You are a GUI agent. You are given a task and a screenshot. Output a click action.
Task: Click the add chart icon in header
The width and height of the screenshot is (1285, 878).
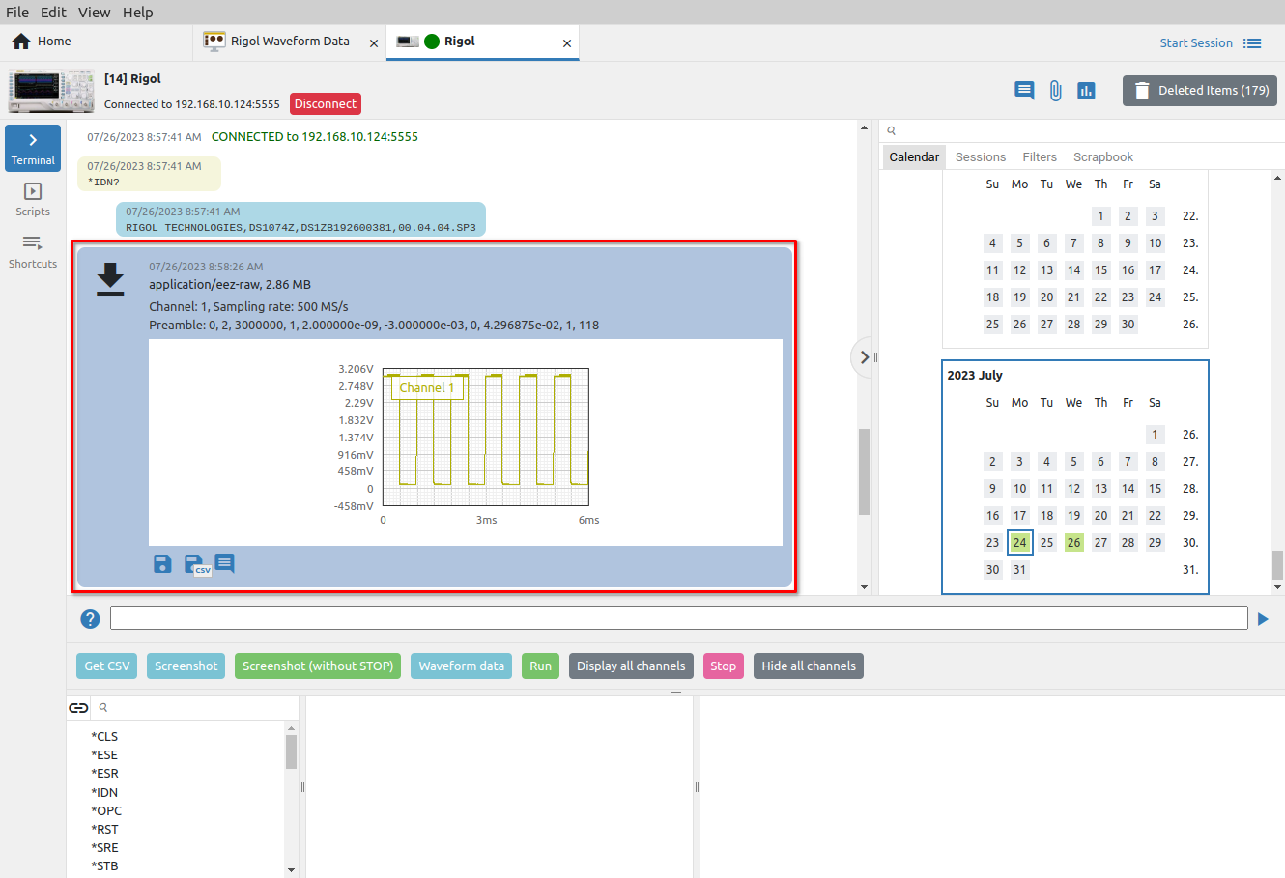click(x=1086, y=90)
